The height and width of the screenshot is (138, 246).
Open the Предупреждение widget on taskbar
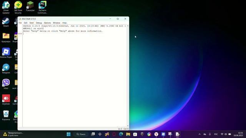point(13,134)
